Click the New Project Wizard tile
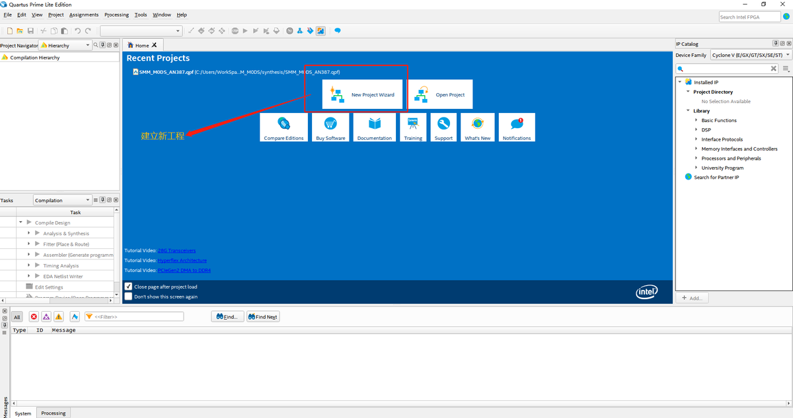The image size is (793, 418). click(x=361, y=94)
